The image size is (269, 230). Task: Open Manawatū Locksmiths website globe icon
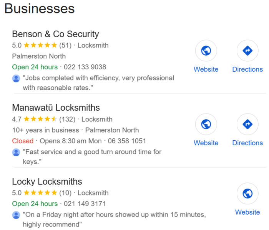[206, 124]
